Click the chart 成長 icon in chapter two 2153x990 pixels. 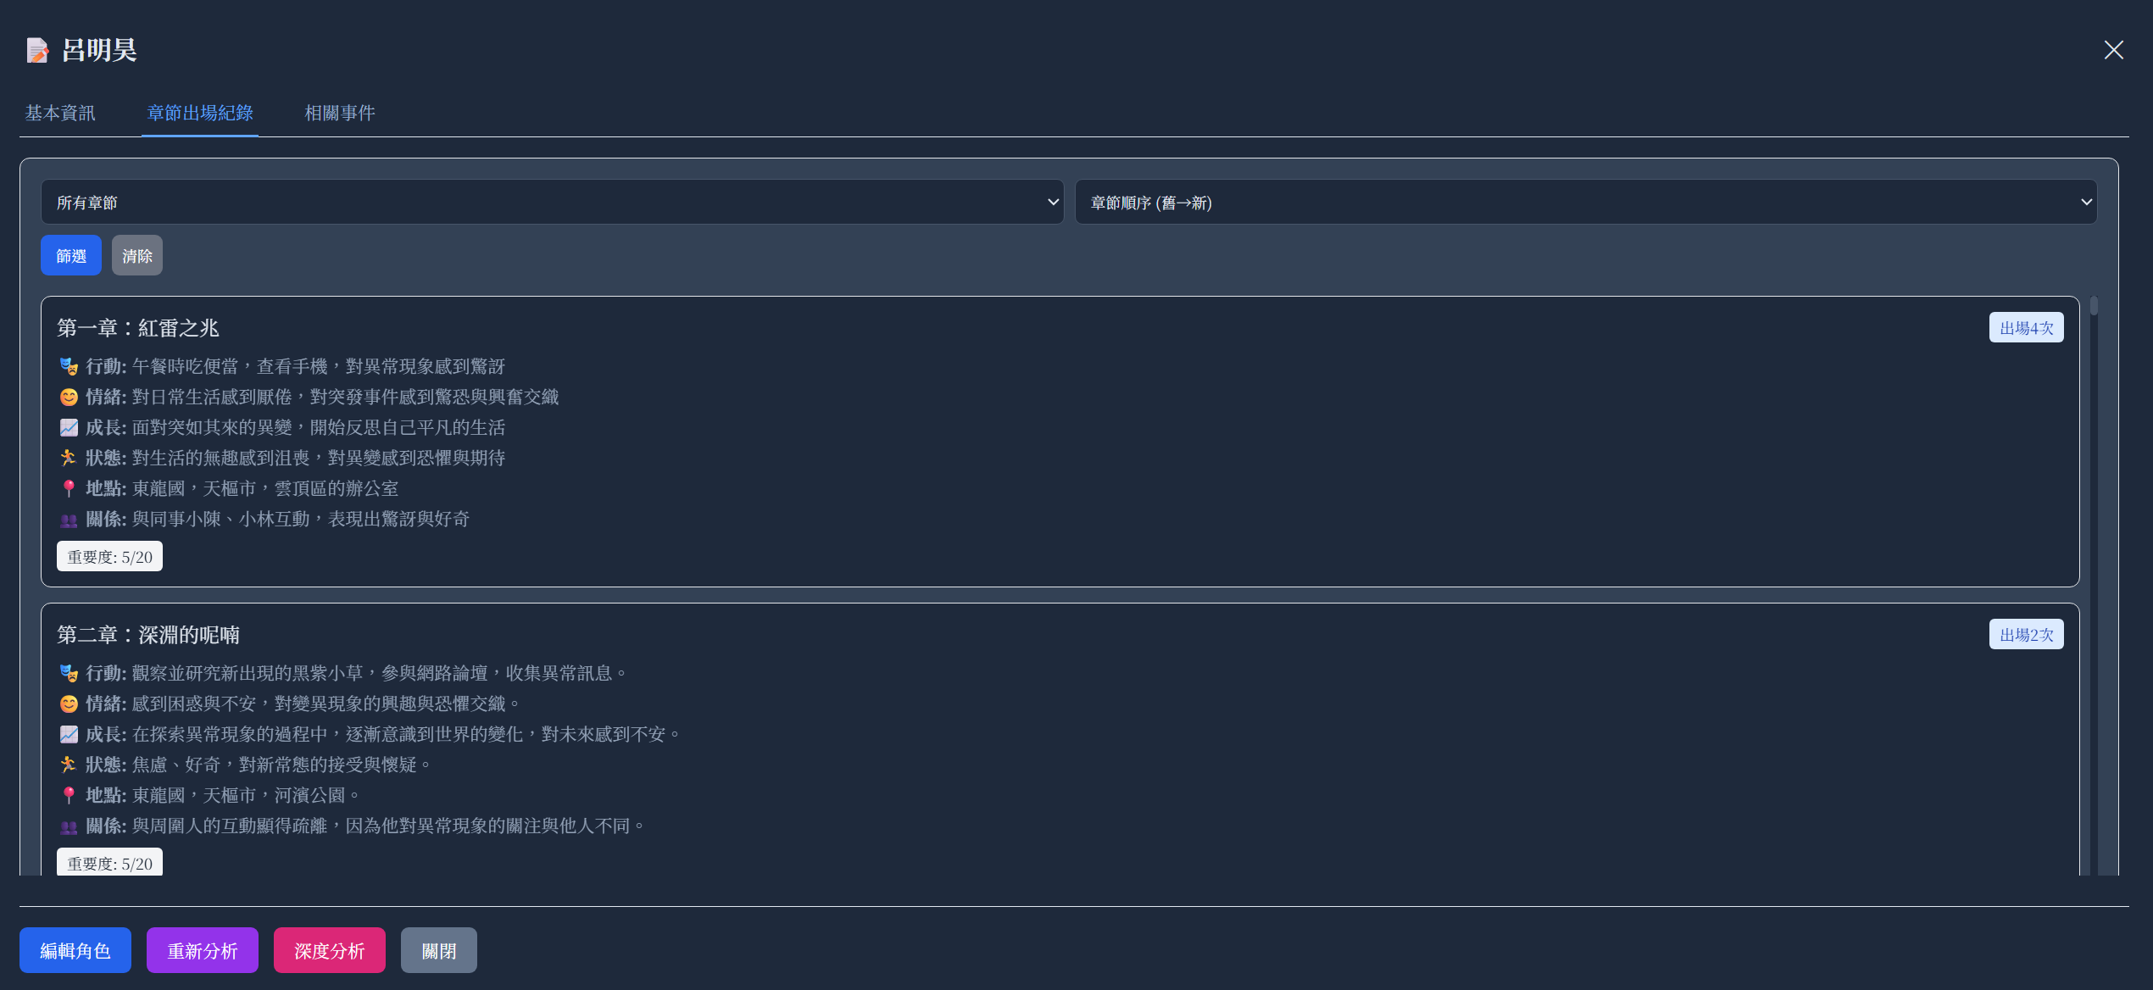[x=69, y=734]
